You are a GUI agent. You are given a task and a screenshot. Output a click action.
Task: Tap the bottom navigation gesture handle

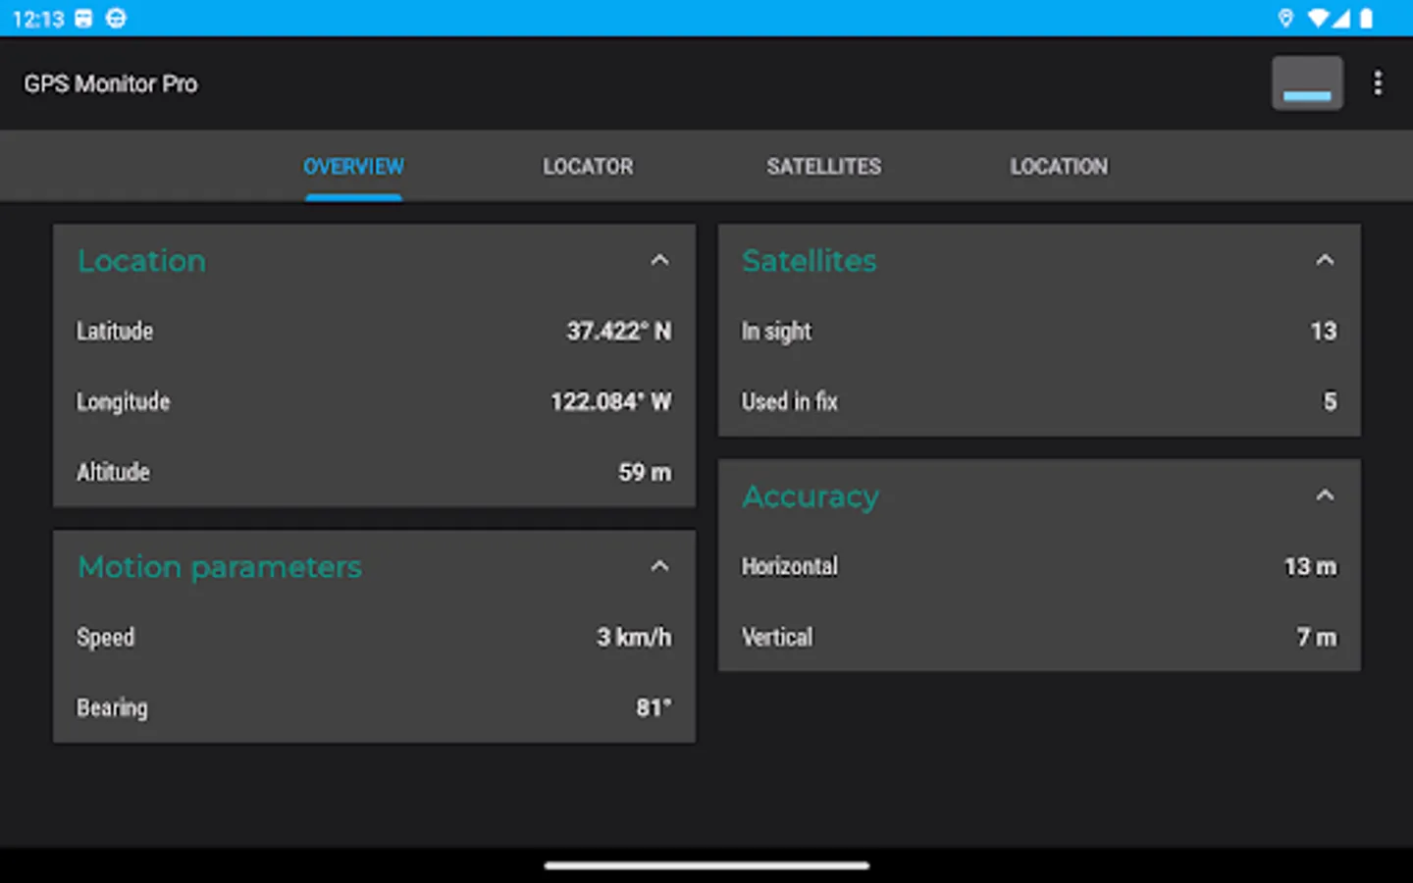tap(706, 865)
